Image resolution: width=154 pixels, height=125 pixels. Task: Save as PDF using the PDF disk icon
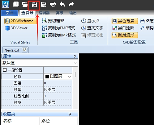click(x=44, y=4)
